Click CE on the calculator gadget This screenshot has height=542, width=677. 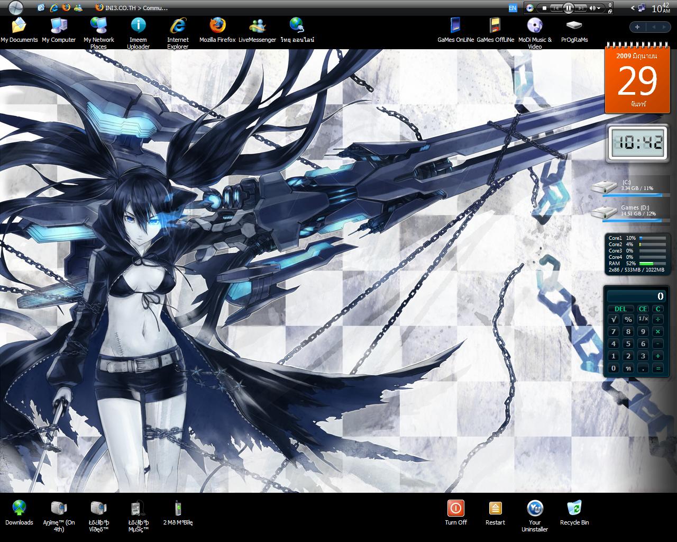tap(643, 309)
